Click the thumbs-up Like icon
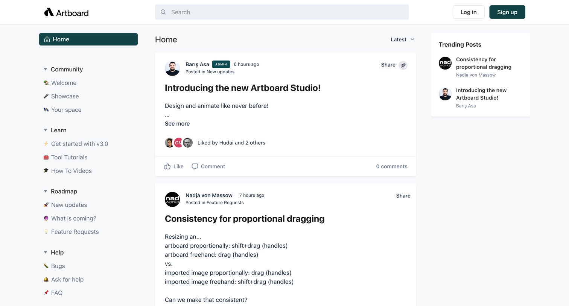The image size is (569, 306). click(167, 166)
